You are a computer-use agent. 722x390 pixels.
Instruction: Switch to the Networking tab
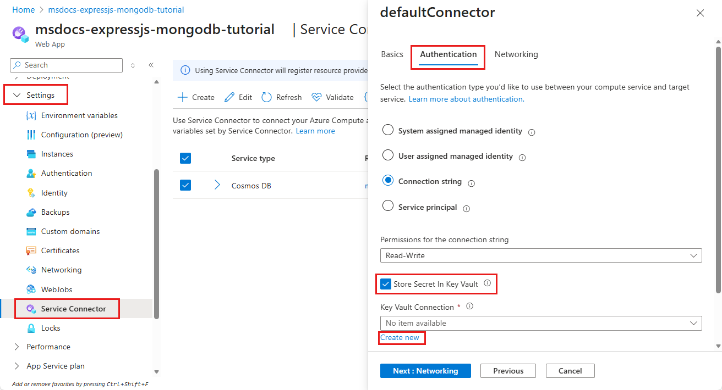pyautogui.click(x=516, y=54)
